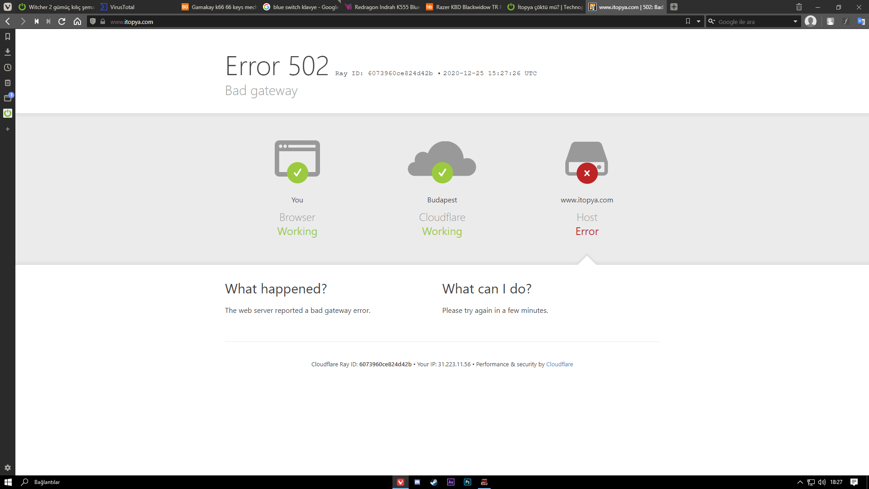The image size is (869, 489).
Task: Open the tracker blocker shield icon
Action: click(93, 21)
